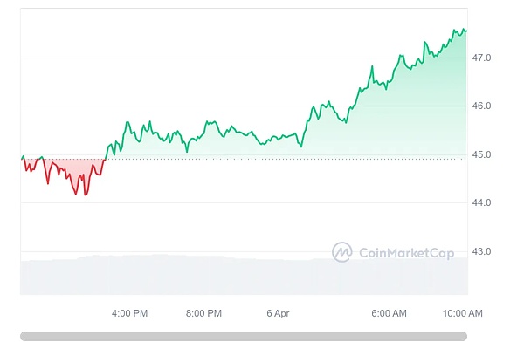The image size is (524, 349).
Task: Click the horizontal chart scrollbar
Action: pos(243,336)
